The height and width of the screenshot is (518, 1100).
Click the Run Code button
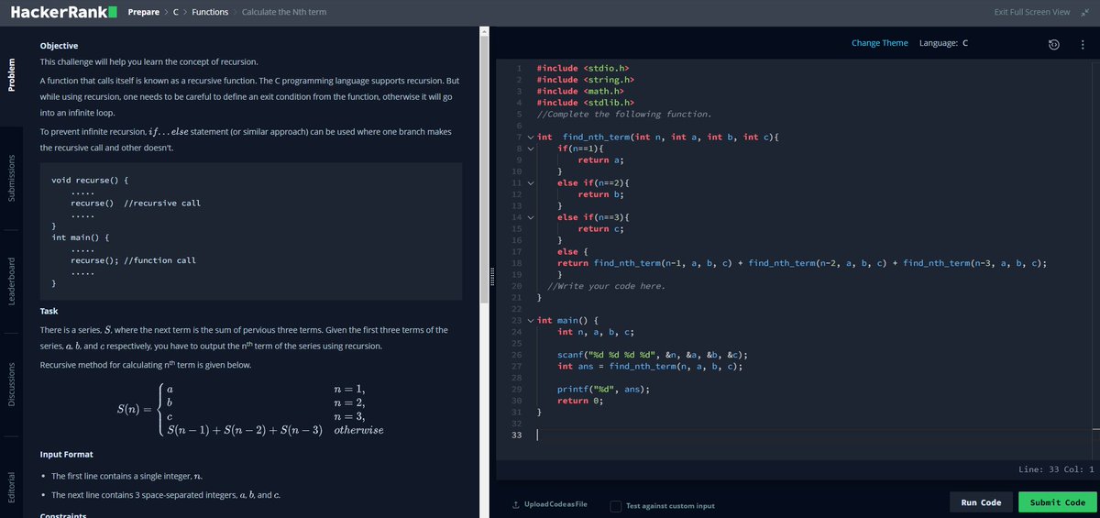click(x=981, y=502)
